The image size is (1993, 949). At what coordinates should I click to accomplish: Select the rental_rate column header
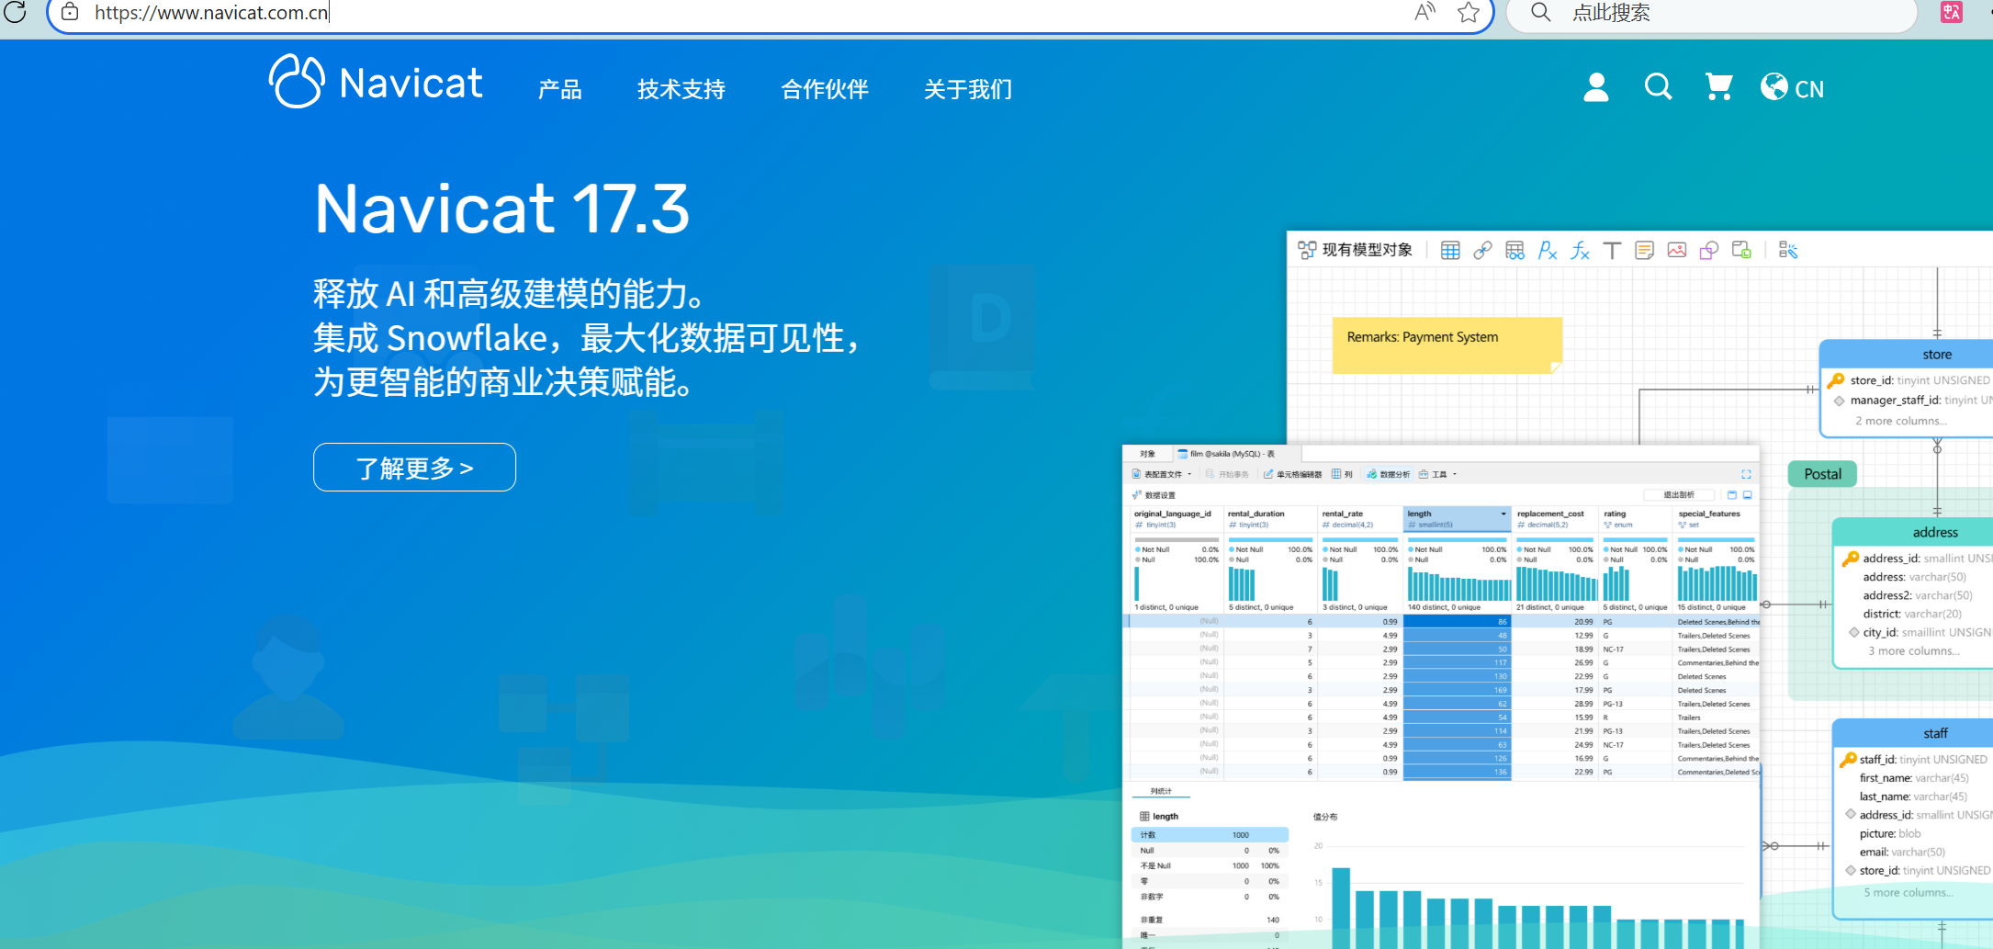[1360, 518]
